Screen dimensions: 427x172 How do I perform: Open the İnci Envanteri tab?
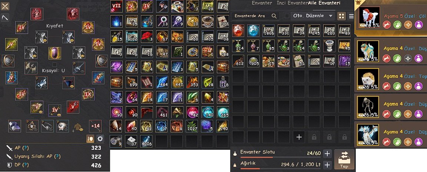coord(292,3)
